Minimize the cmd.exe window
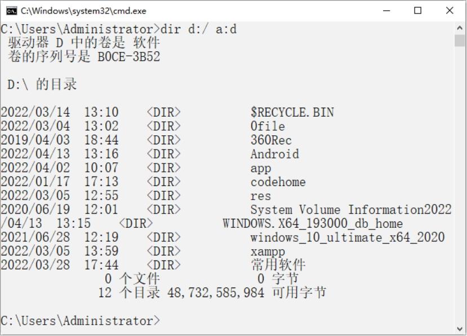This screenshot has width=467, height=336. point(386,11)
